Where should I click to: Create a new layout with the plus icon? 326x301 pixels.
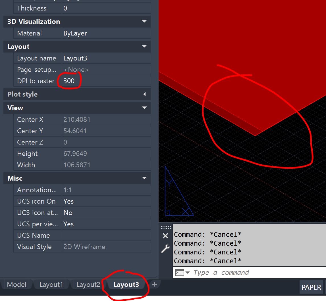pos(154,284)
